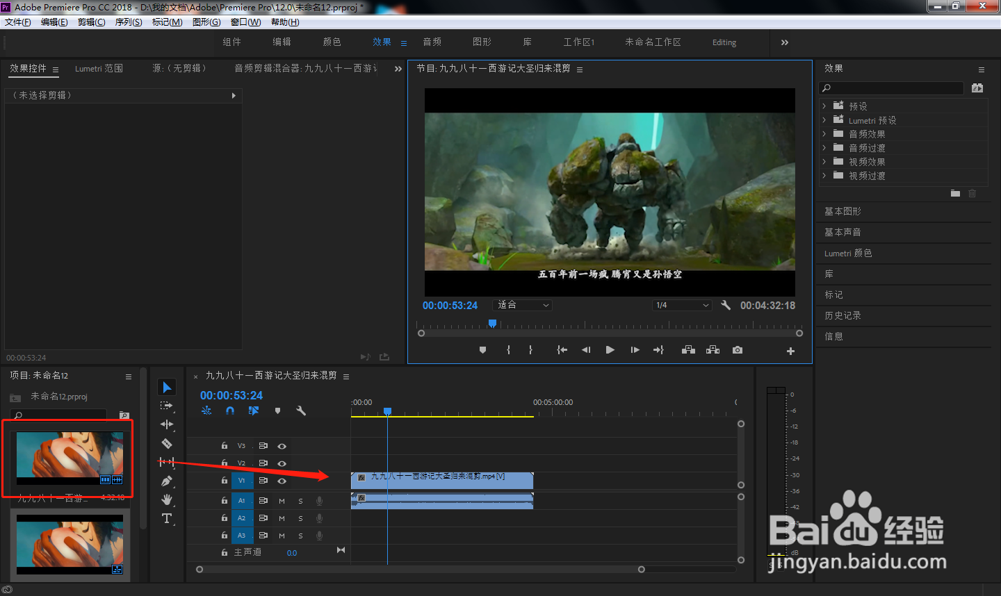This screenshot has width=1001, height=596.
Task: Expand the 音频效果 folder
Action: pos(824,134)
